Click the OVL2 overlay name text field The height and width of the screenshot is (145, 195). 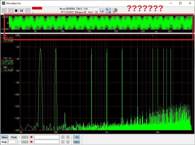pyautogui.click(x=47, y=142)
